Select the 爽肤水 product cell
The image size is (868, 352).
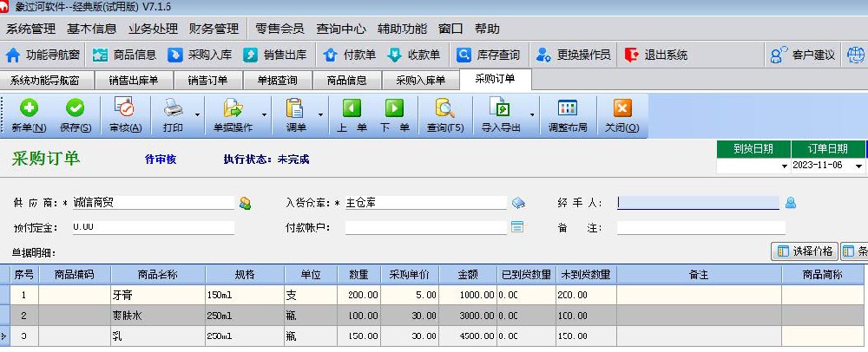tap(158, 316)
